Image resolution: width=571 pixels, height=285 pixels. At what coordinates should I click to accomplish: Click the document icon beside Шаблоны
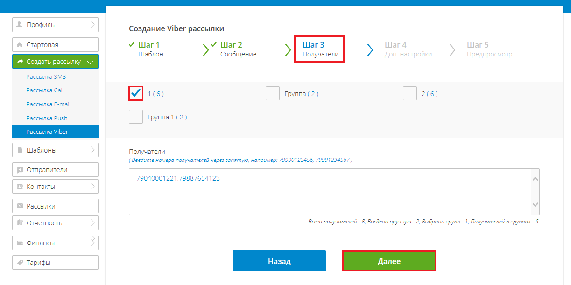pos(20,151)
